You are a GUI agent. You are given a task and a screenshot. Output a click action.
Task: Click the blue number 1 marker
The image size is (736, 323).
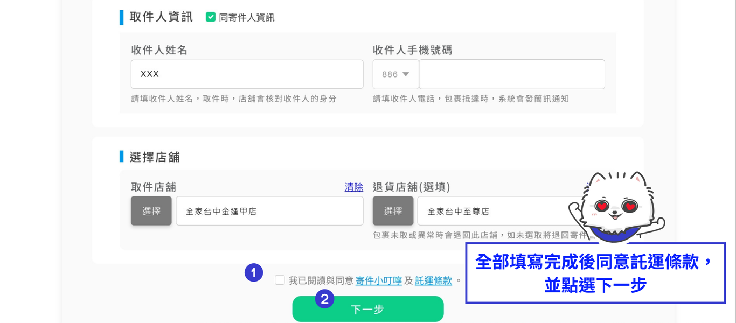tap(254, 272)
